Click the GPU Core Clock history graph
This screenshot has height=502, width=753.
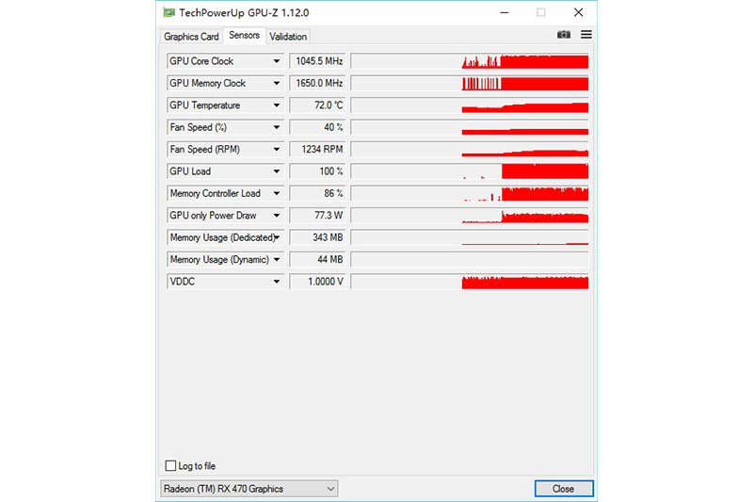coord(470,61)
